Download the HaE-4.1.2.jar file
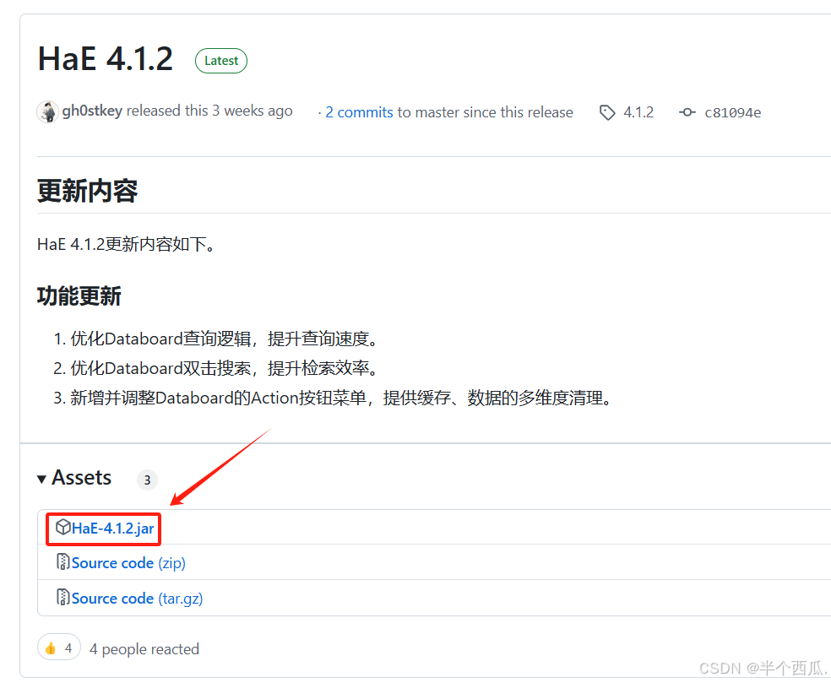Image resolution: width=831 pixels, height=683 pixels. [112, 529]
